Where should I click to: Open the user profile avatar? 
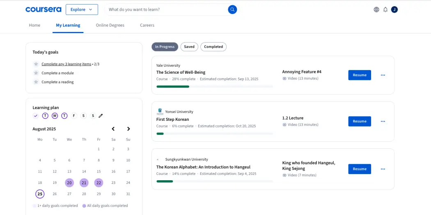394,9
